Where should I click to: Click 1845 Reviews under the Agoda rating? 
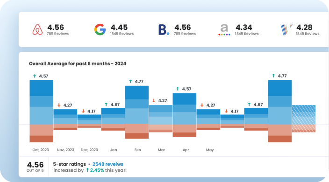(247, 34)
